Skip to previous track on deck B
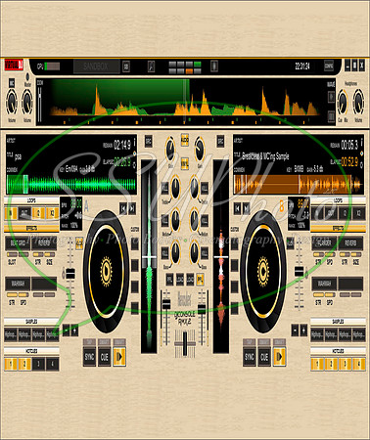The width and height of the screenshot is (370, 440). pyautogui.click(x=238, y=208)
